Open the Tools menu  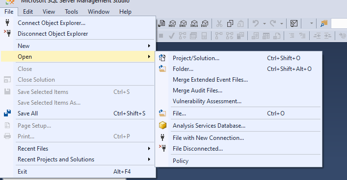(x=71, y=11)
